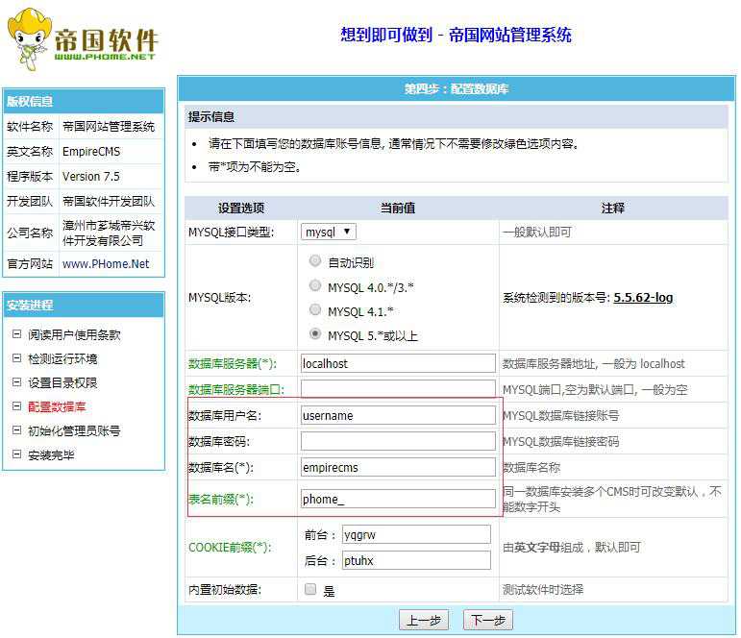Viewport: 741px width, 638px height.
Task: Click the 数据库名 empirecms field
Action: tap(398, 467)
